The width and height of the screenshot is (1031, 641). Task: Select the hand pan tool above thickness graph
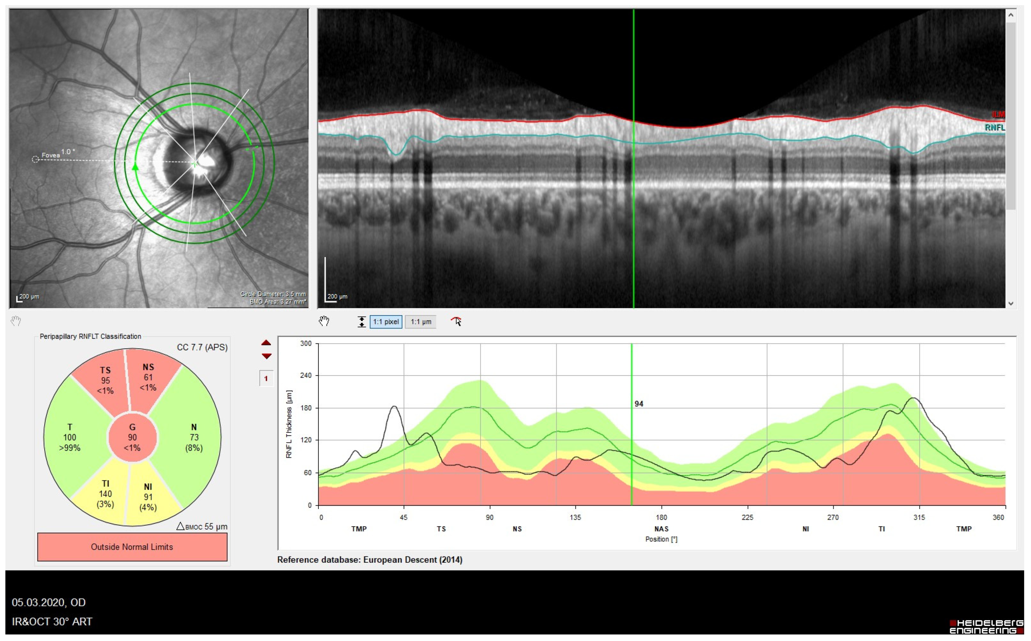click(x=324, y=321)
